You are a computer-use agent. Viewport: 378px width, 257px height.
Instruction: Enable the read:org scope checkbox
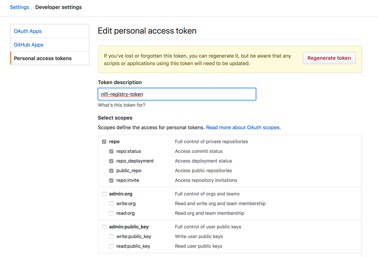pos(111,213)
